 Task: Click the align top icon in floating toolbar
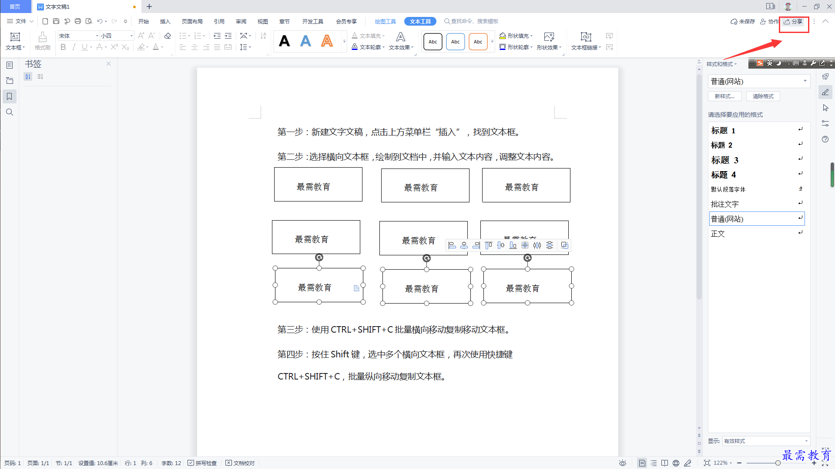489,245
